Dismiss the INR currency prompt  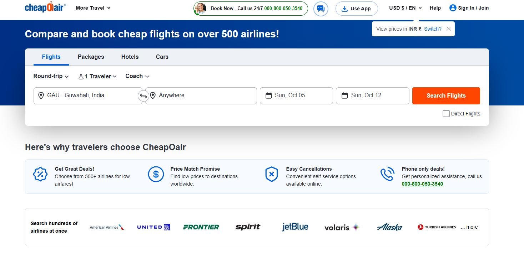click(449, 29)
